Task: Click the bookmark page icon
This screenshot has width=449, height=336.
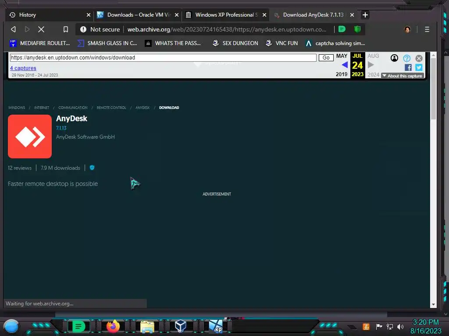Action: tap(66, 29)
